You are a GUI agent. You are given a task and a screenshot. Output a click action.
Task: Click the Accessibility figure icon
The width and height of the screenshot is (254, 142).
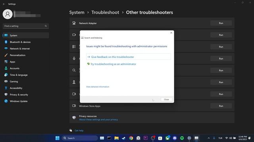(6, 88)
